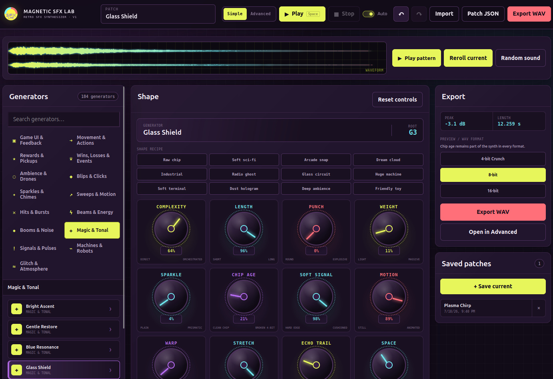Expand the Gentle Restore row chevron
Viewport: 553px width, 379px height.
tap(110, 329)
